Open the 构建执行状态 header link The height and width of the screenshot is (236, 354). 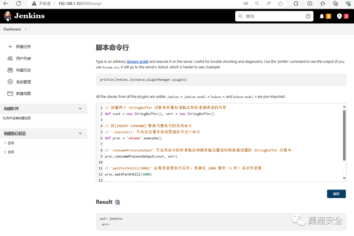click(15, 133)
